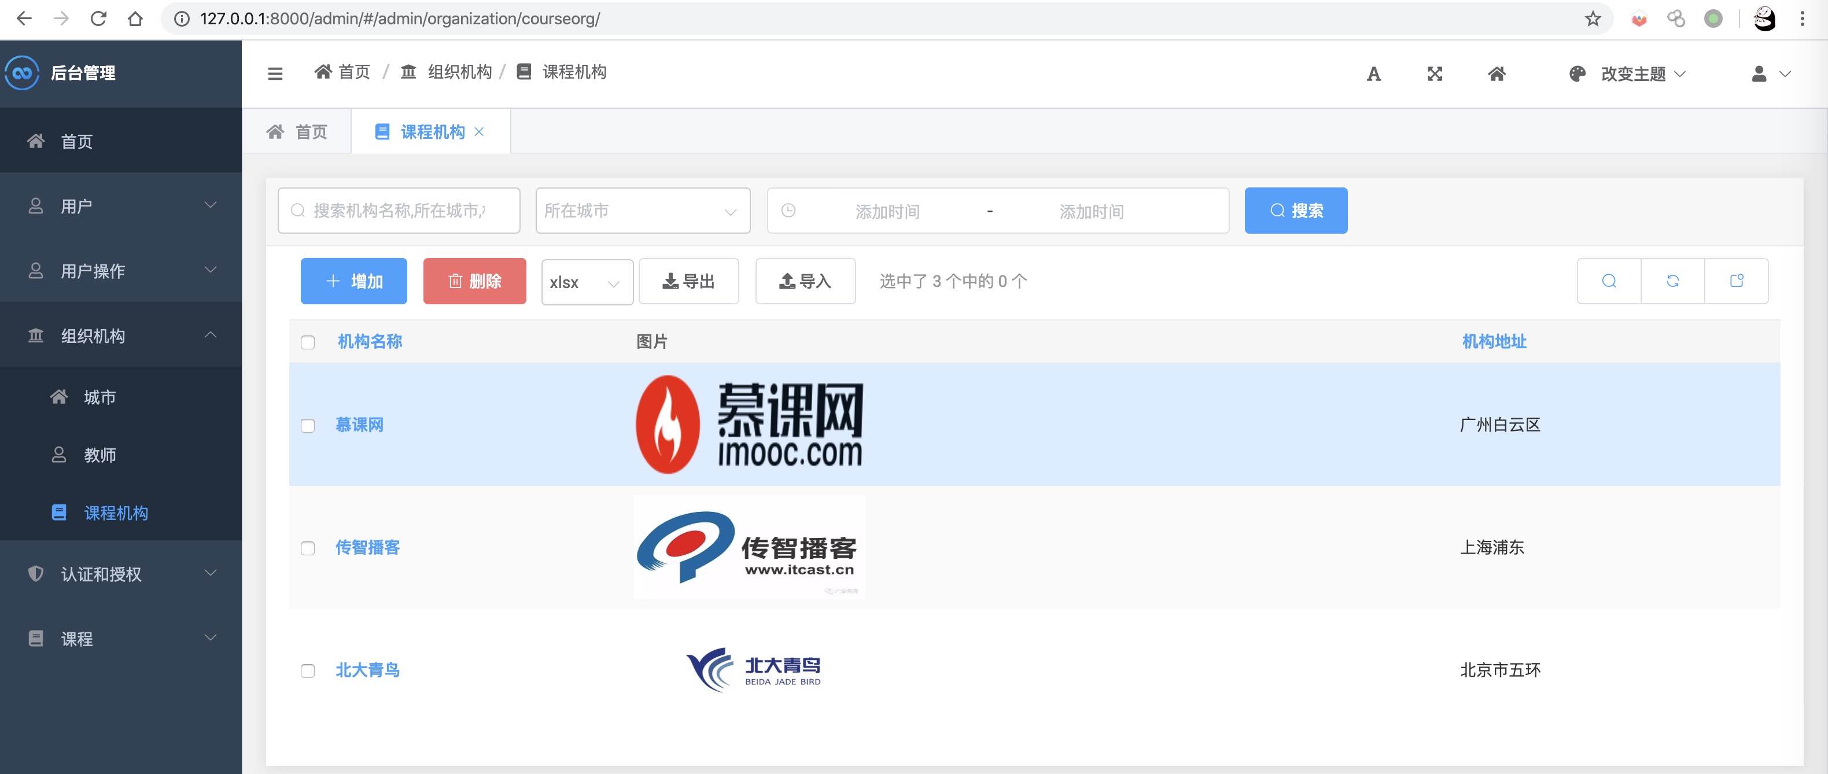Screen dimensions: 1828x774
Task: Open the 传智播客 record link
Action: tap(367, 548)
